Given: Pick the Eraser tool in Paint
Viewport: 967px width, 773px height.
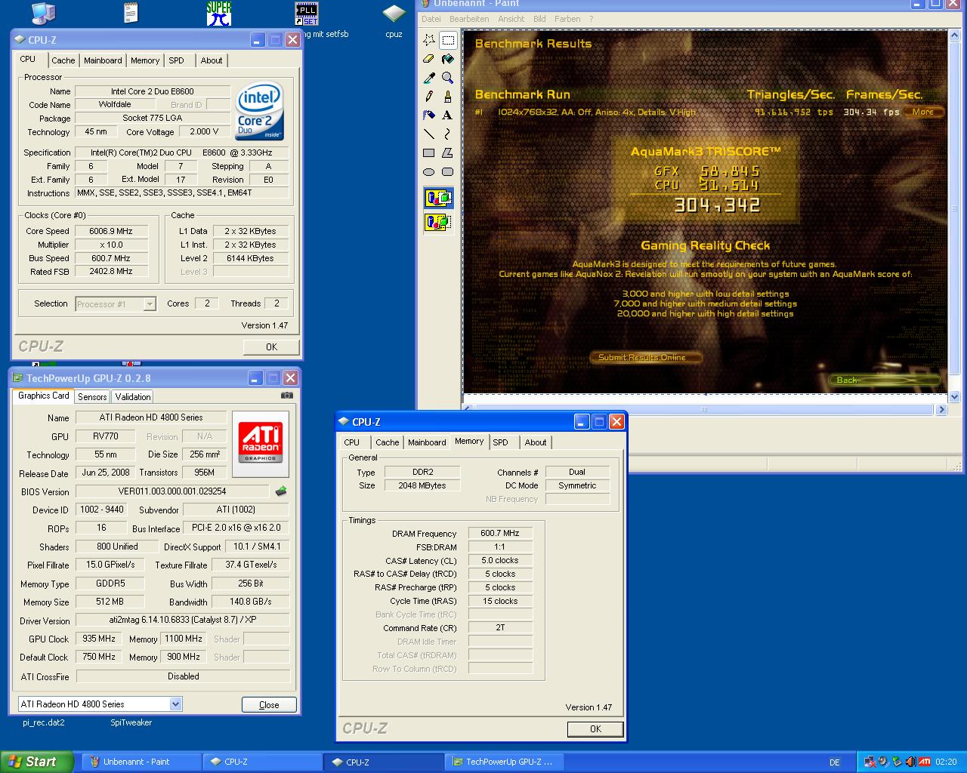Looking at the screenshot, I should click(x=429, y=58).
